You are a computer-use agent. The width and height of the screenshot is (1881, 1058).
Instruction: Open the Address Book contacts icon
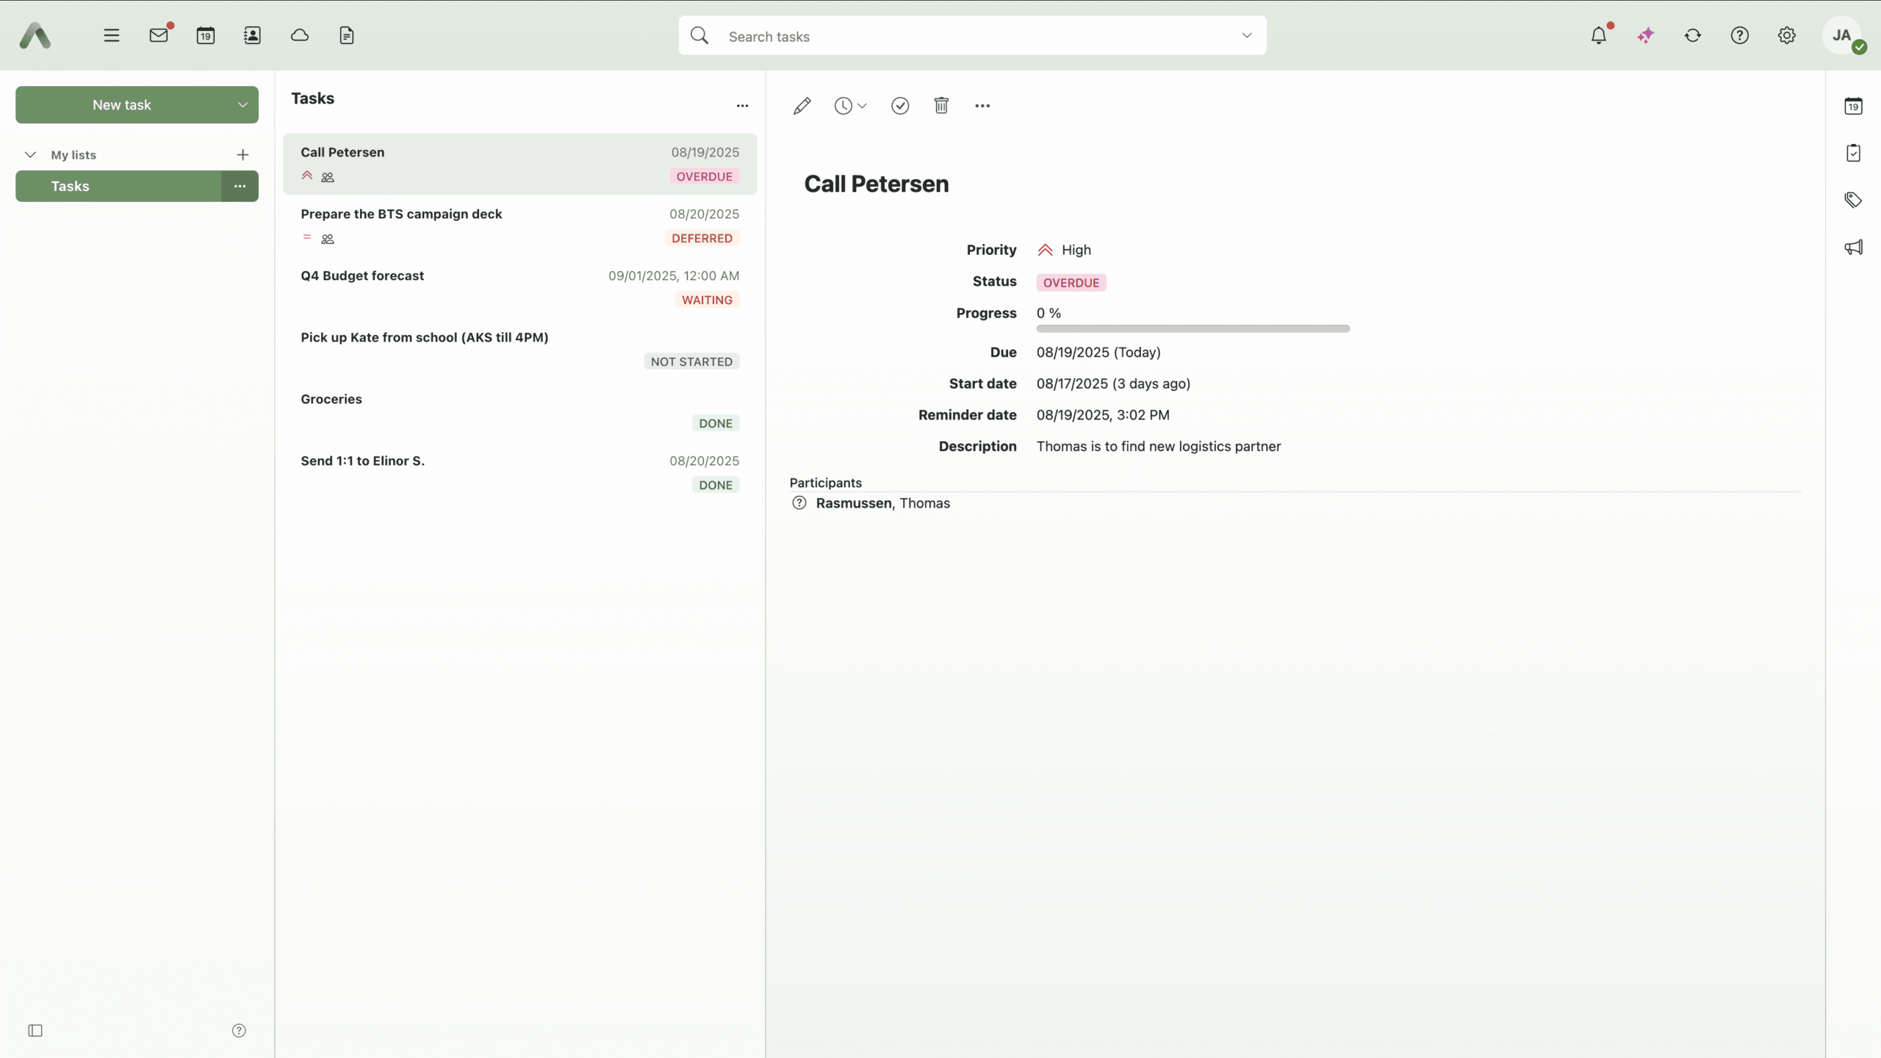click(x=252, y=35)
